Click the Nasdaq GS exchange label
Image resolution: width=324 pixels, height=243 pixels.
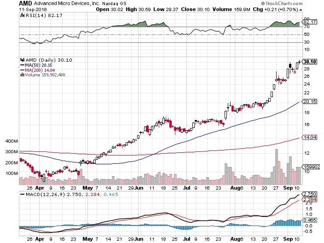[x=114, y=4]
